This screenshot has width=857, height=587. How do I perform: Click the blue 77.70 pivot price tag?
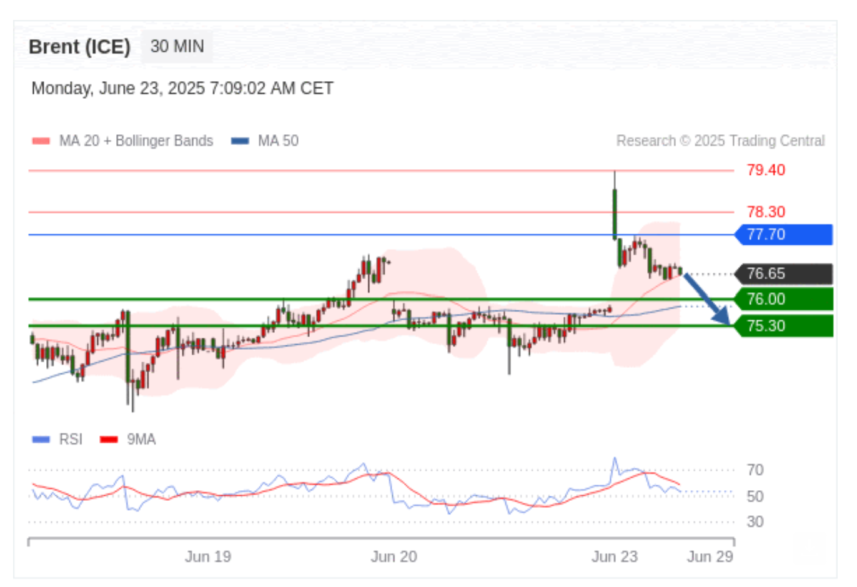pos(783,235)
